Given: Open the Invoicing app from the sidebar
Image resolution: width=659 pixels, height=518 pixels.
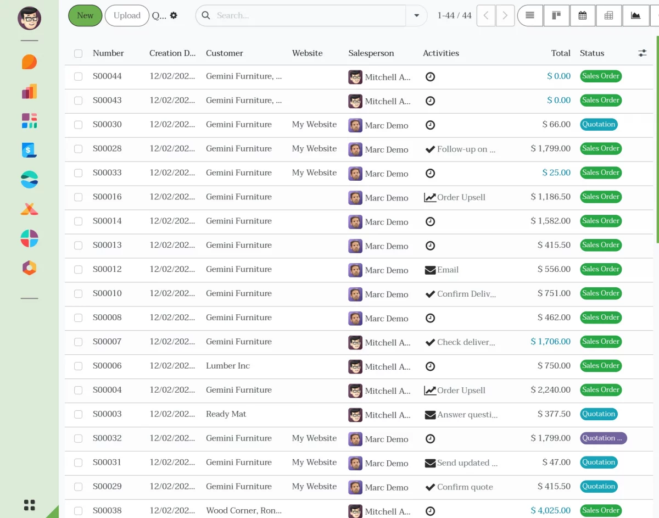Looking at the screenshot, I should click(29, 150).
